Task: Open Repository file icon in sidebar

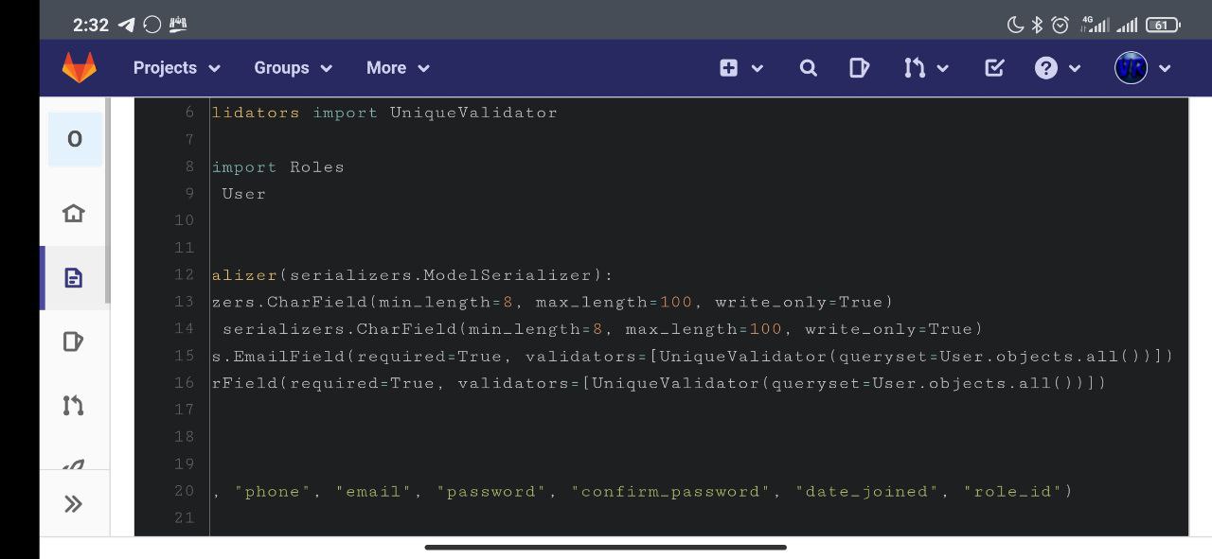Action: (74, 278)
